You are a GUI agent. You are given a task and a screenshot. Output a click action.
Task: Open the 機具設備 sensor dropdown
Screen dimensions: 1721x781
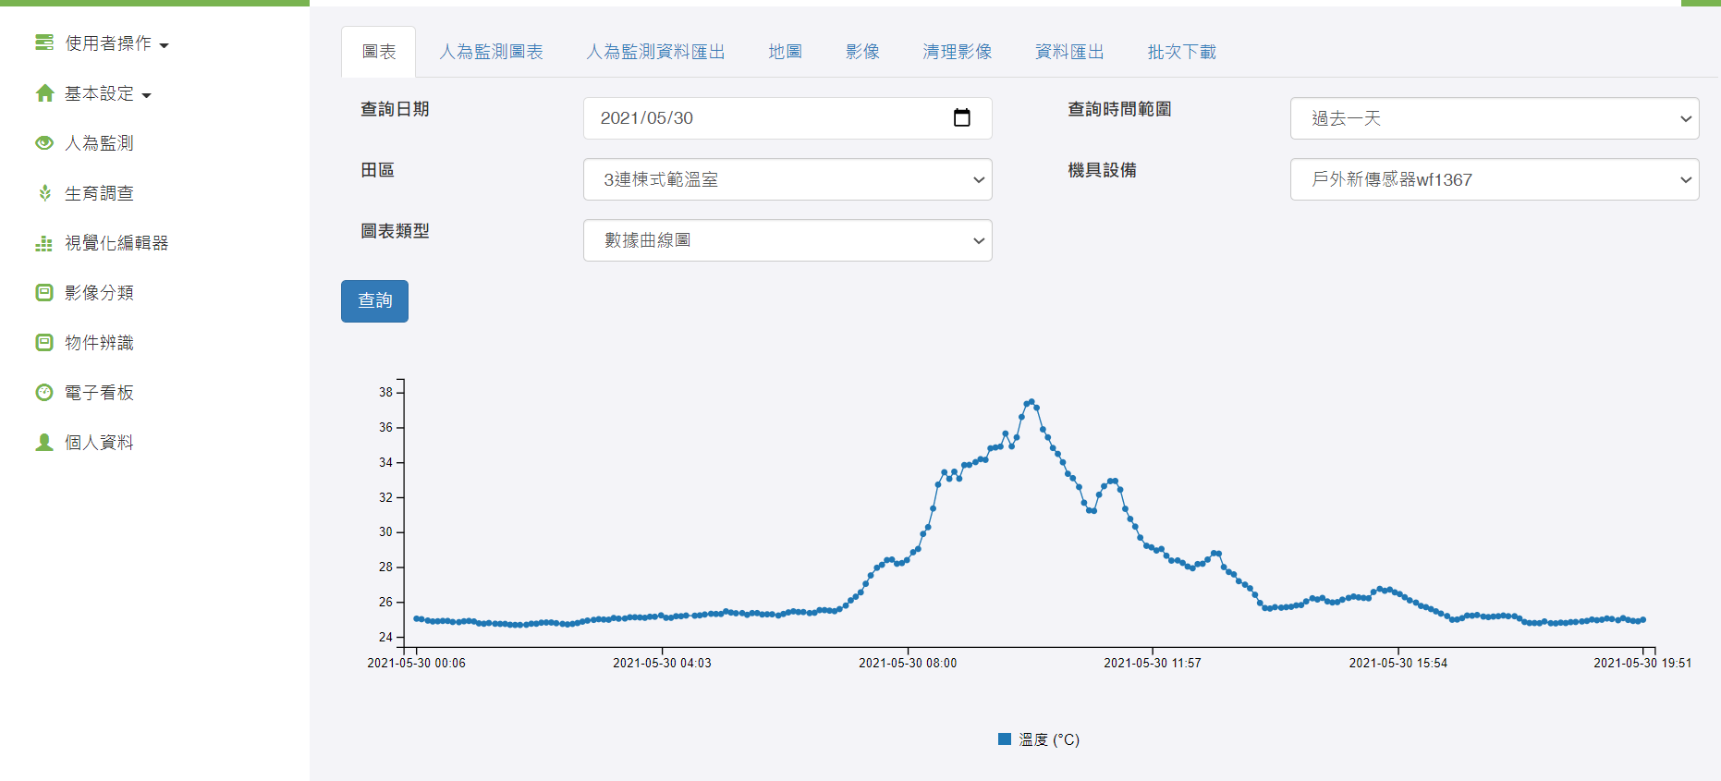(x=1494, y=179)
